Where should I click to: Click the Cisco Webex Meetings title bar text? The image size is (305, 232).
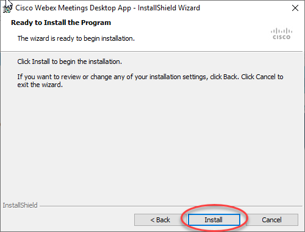coord(107,8)
